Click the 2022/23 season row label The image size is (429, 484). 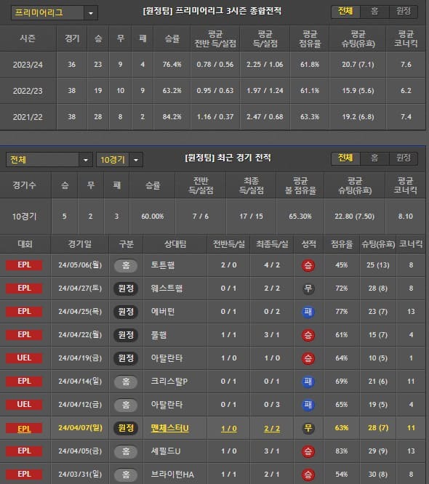(x=28, y=91)
